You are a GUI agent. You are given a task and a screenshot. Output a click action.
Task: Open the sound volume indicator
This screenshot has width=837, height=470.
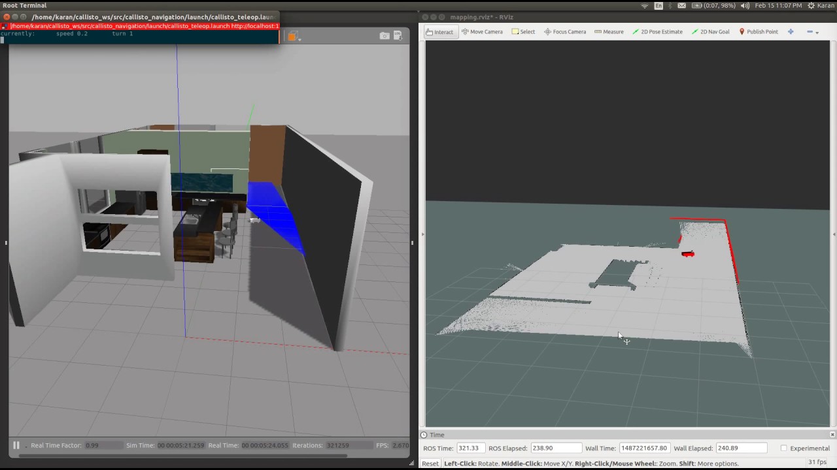click(x=745, y=5)
